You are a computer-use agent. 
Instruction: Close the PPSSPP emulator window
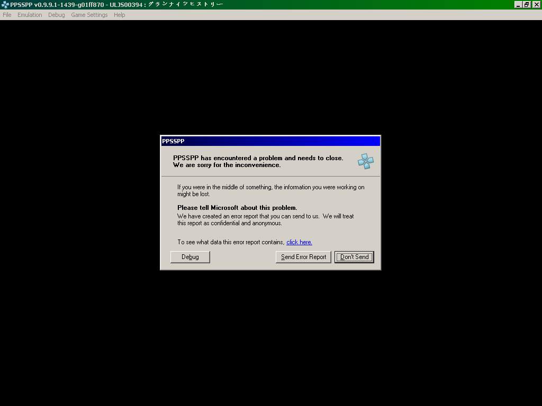click(536, 5)
